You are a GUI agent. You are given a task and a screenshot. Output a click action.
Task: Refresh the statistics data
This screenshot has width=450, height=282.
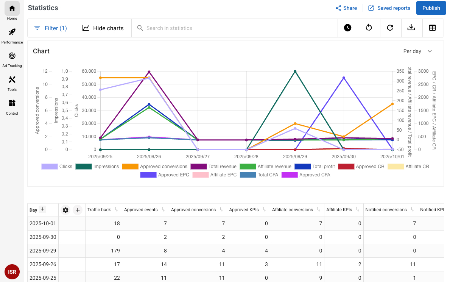[x=390, y=28]
